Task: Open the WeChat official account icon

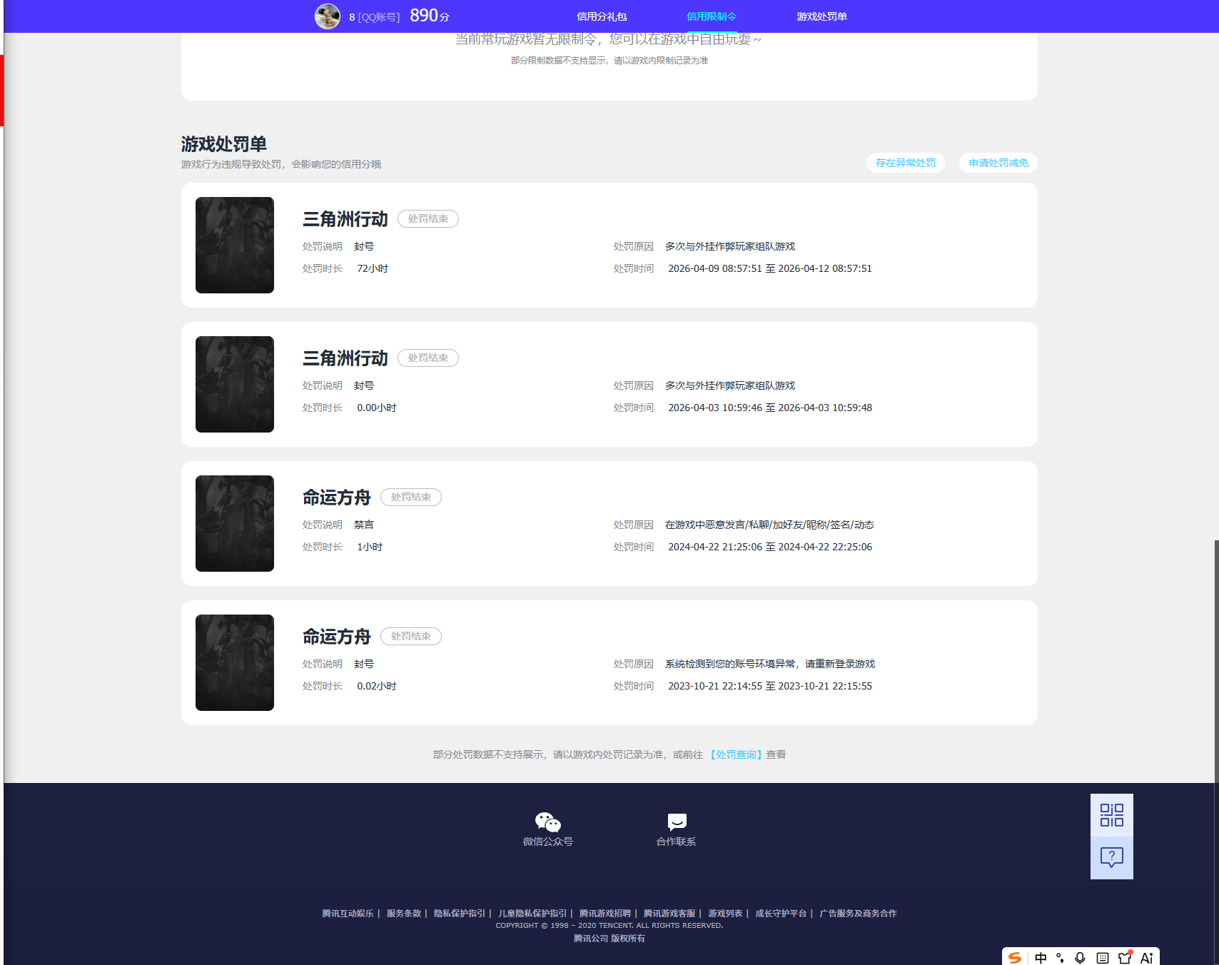Action: (548, 822)
